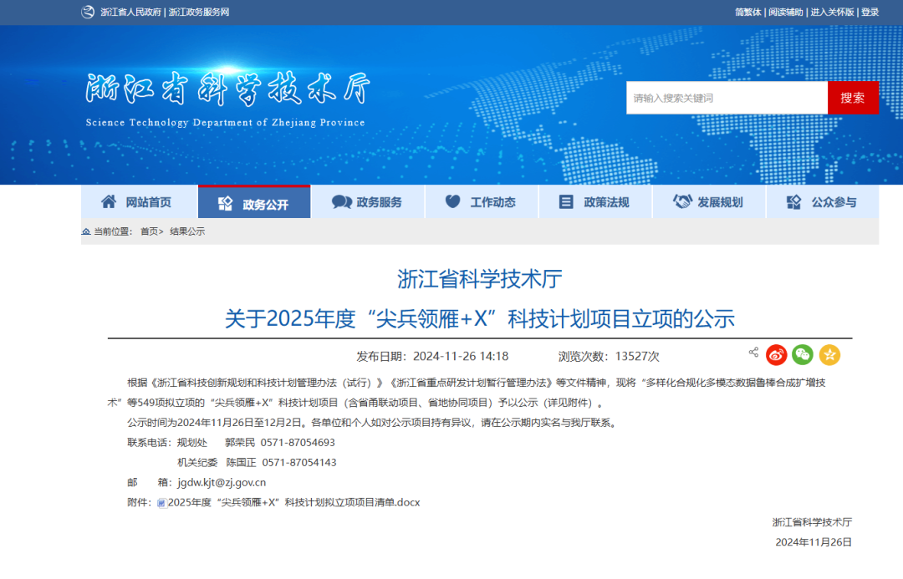Click icon beside 政务公开 tab
903x579 pixels.
(x=225, y=203)
